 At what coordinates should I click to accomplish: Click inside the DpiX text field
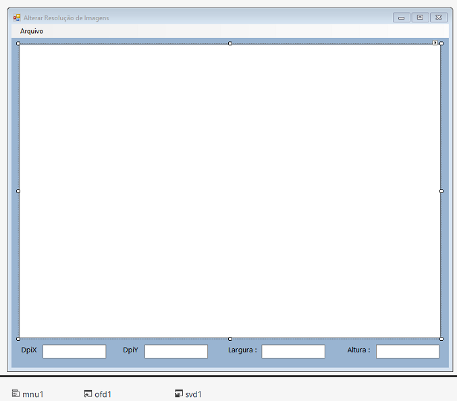(x=74, y=351)
